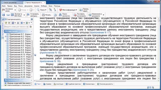Select Приложение N 10 in the contents tree
This screenshot has height=90, width=161.
point(20,54)
